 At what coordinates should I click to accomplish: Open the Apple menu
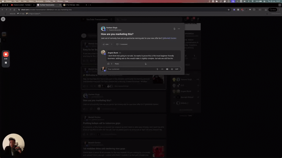[x=3, y=1]
